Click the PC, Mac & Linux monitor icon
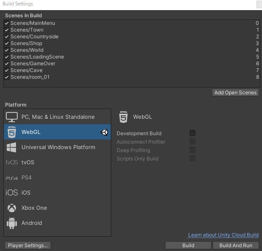The width and height of the screenshot is (262, 251). [12, 117]
